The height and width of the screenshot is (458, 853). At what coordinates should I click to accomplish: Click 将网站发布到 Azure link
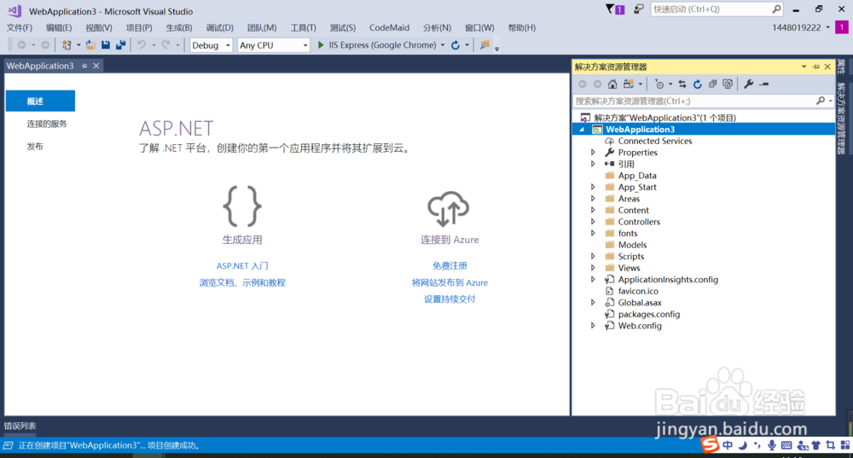450,282
